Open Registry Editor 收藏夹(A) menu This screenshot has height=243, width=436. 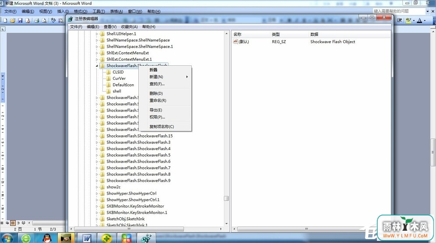point(129,27)
